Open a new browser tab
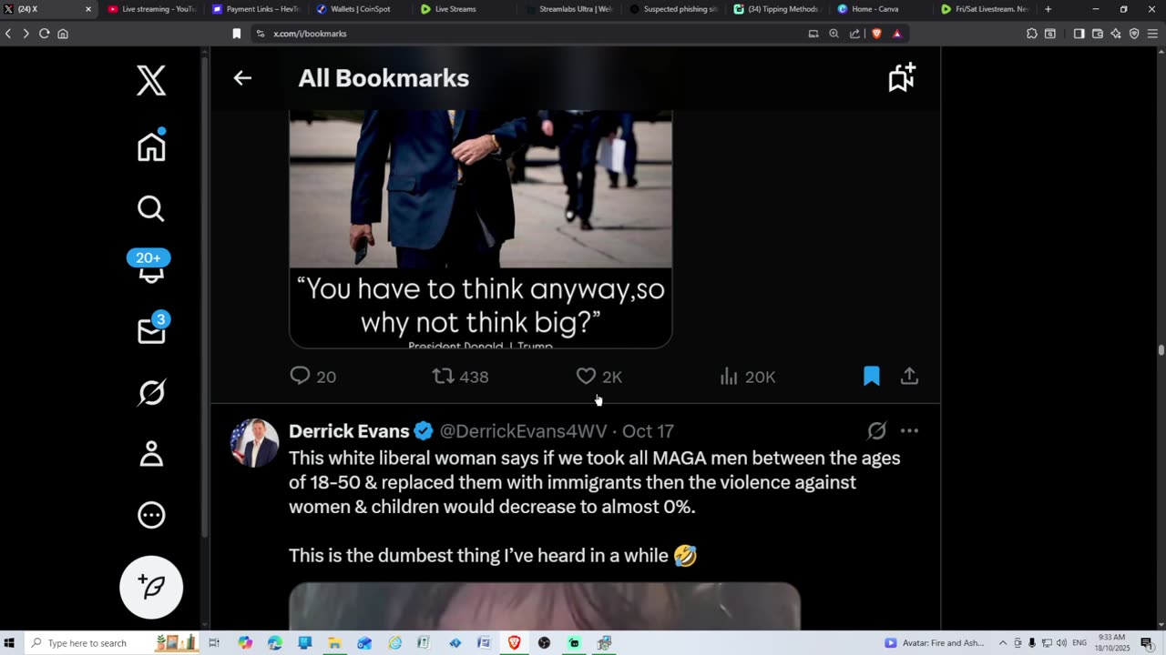This screenshot has width=1166, height=655. pyautogui.click(x=1048, y=9)
